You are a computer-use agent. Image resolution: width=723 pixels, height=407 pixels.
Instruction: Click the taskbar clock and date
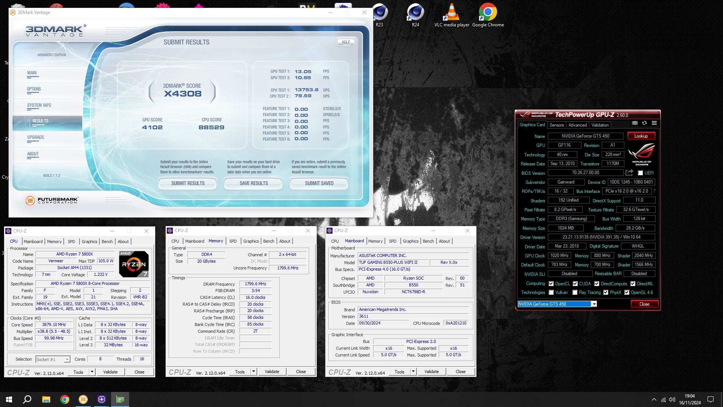coord(690,399)
